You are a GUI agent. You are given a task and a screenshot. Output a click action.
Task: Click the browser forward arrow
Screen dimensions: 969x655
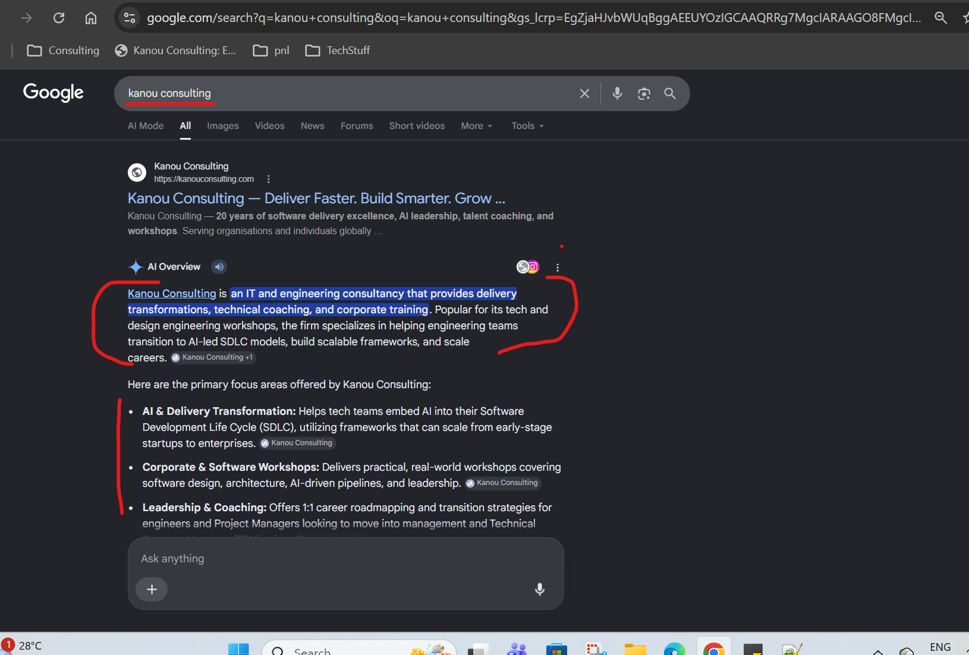tap(27, 18)
